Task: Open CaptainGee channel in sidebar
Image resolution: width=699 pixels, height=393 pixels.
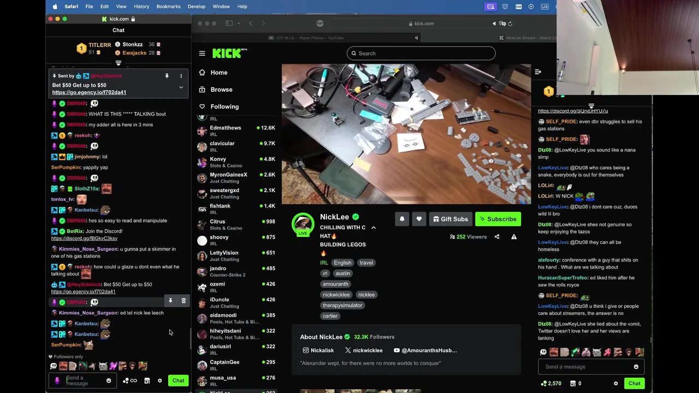Action: pos(236,365)
